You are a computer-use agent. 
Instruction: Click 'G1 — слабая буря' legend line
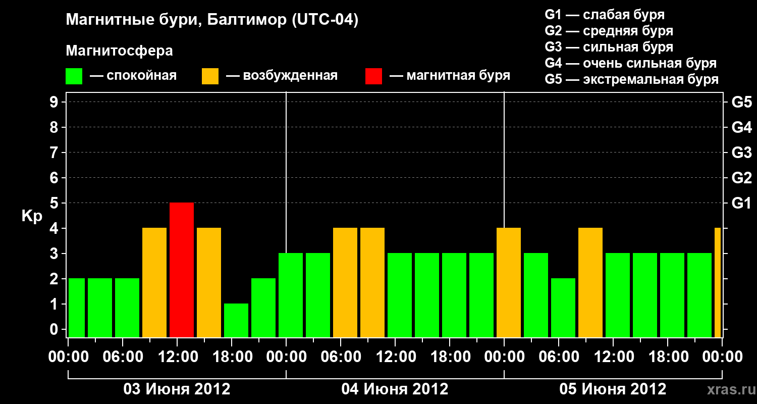[x=605, y=15]
